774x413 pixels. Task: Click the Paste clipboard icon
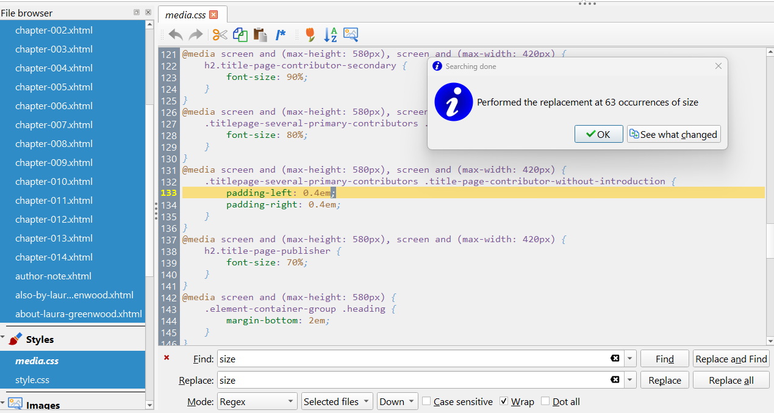[260, 35]
